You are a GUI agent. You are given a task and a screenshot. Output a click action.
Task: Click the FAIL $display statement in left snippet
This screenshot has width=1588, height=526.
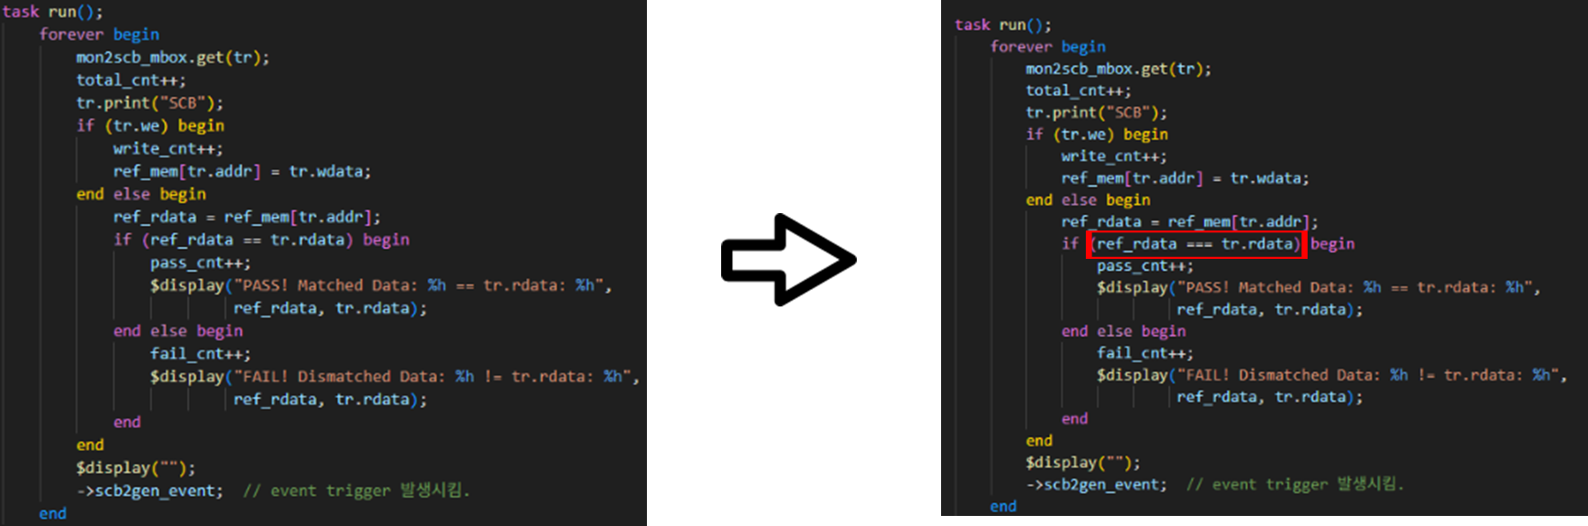click(394, 377)
